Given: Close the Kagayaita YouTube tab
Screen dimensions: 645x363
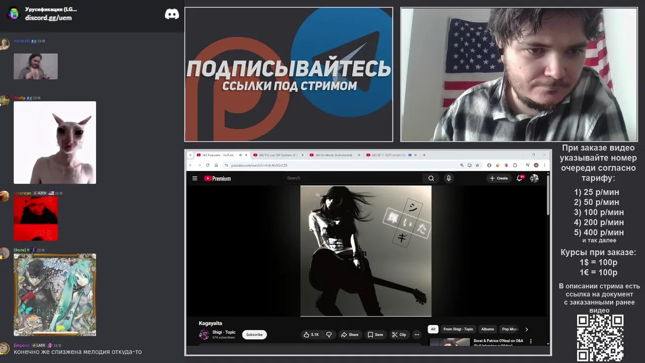Looking at the screenshot, I should click(x=246, y=155).
